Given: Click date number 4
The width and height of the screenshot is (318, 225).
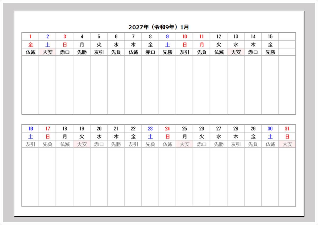Looking at the screenshot, I should 82,37.
